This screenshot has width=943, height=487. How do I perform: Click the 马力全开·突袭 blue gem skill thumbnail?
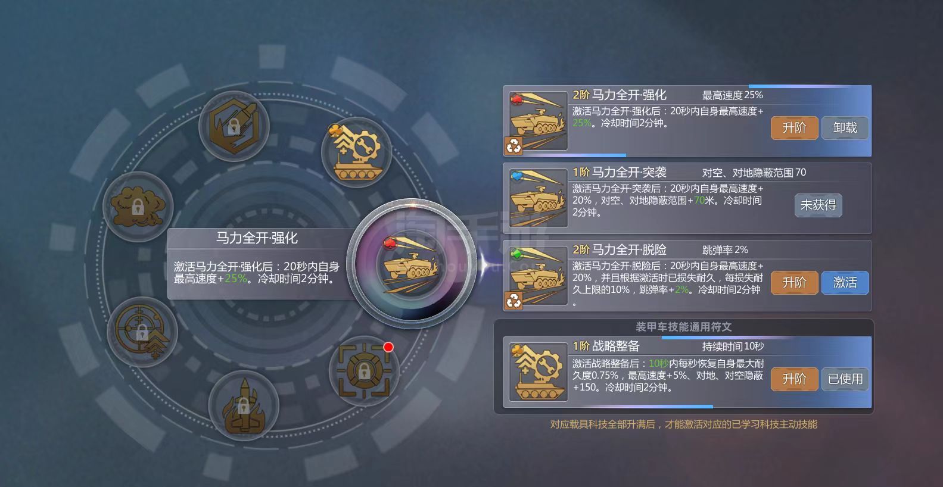coord(539,198)
